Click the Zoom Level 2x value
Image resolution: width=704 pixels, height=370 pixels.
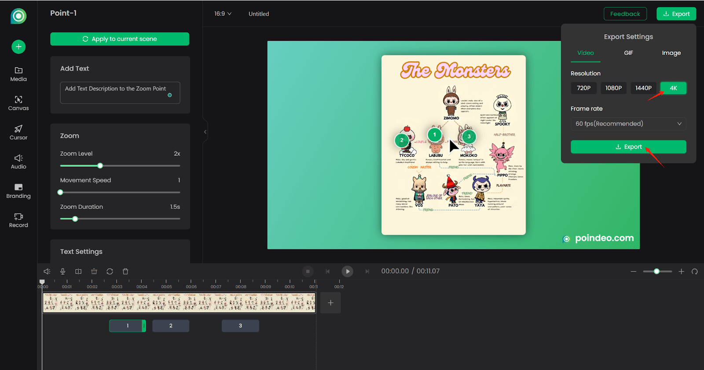pos(177,154)
